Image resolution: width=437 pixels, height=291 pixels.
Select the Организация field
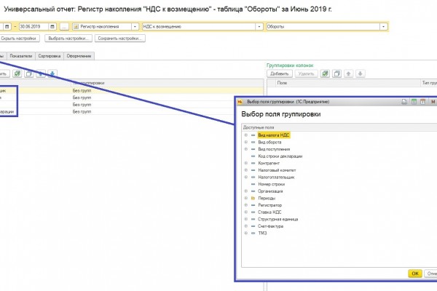click(270, 191)
